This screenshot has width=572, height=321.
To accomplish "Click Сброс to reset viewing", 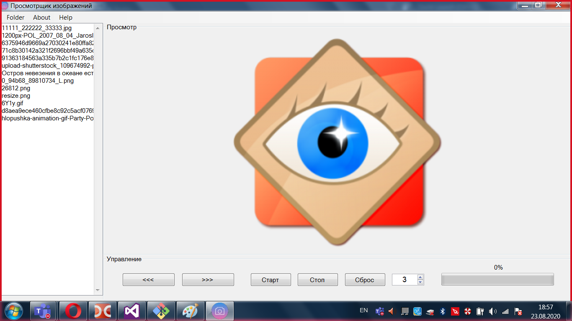I will point(365,280).
